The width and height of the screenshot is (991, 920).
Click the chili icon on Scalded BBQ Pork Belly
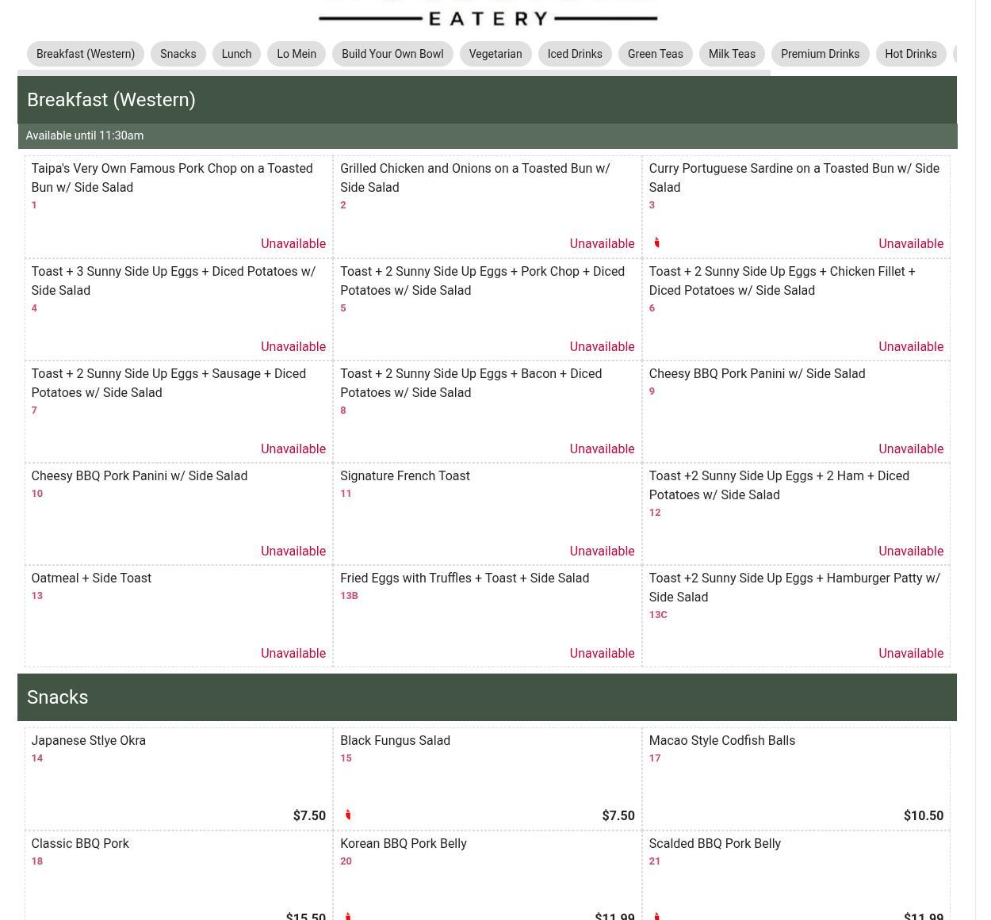click(x=656, y=915)
